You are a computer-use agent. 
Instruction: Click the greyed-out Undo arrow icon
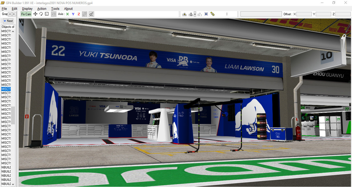tap(54, 14)
